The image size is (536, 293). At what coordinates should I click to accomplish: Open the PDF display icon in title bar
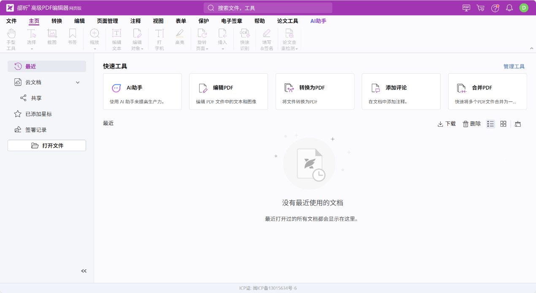466,8
